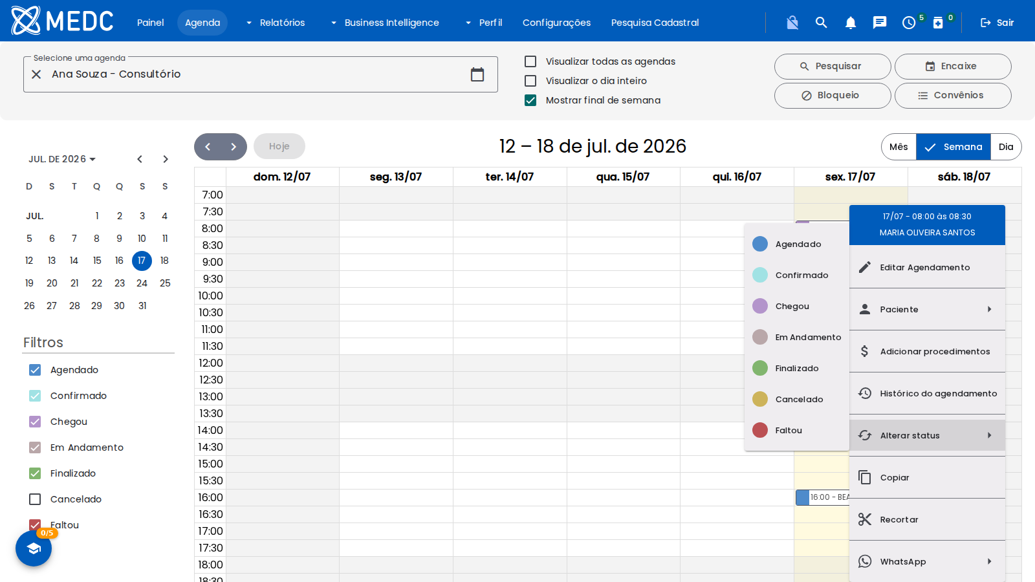The width and height of the screenshot is (1035, 582).
Task: Open the Selecione uma agenda combo box
Action: click(x=261, y=74)
